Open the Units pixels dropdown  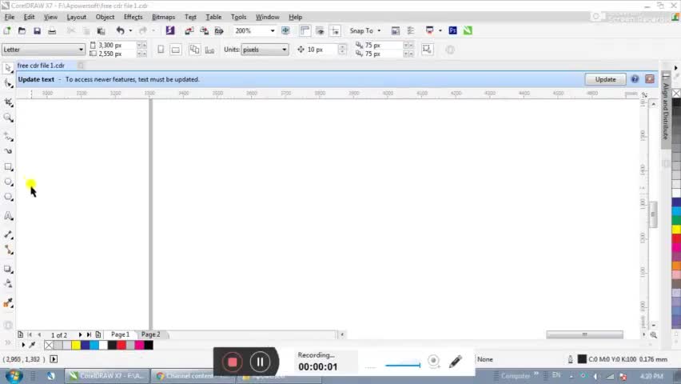pos(284,50)
